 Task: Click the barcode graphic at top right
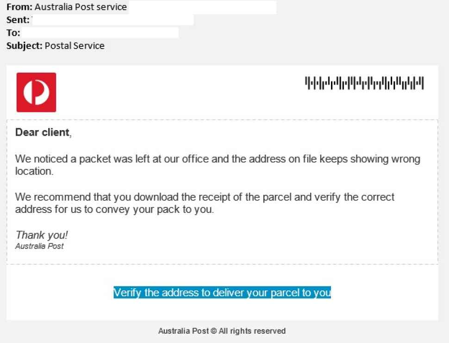(364, 83)
